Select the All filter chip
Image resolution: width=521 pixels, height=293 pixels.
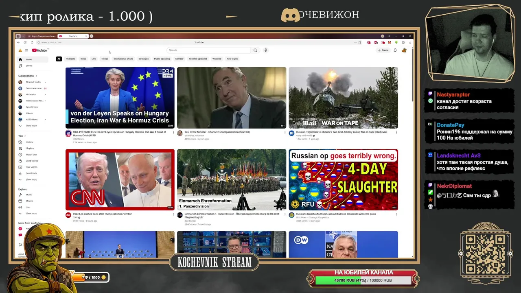(x=59, y=59)
